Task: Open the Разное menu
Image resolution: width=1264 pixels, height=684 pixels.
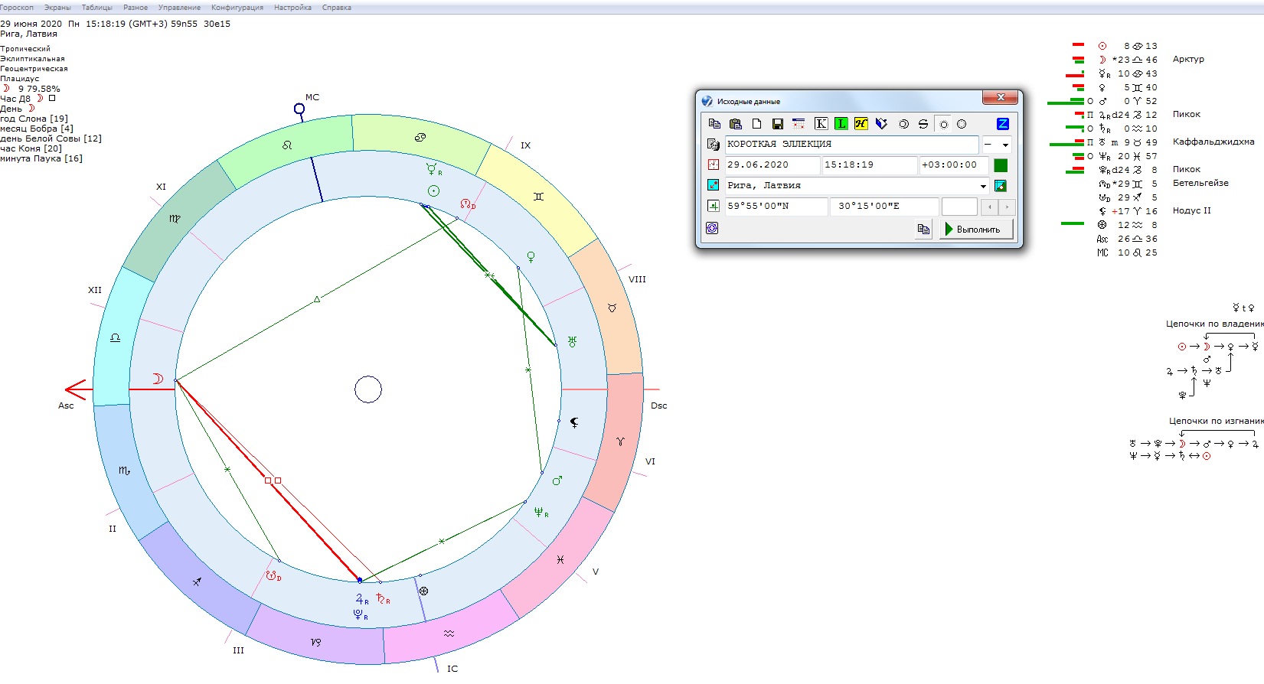Action: (x=136, y=8)
